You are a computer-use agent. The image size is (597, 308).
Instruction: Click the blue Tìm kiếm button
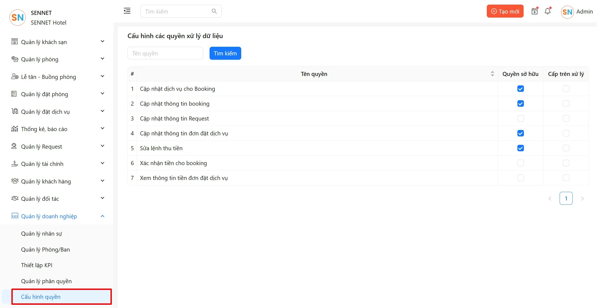(x=225, y=53)
